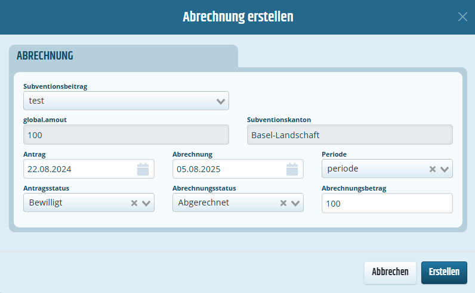Click the Erstellen button

coord(444,273)
